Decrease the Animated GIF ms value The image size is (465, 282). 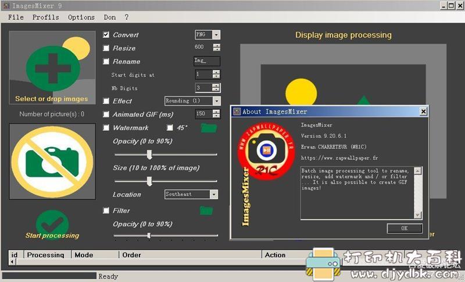click(216, 116)
